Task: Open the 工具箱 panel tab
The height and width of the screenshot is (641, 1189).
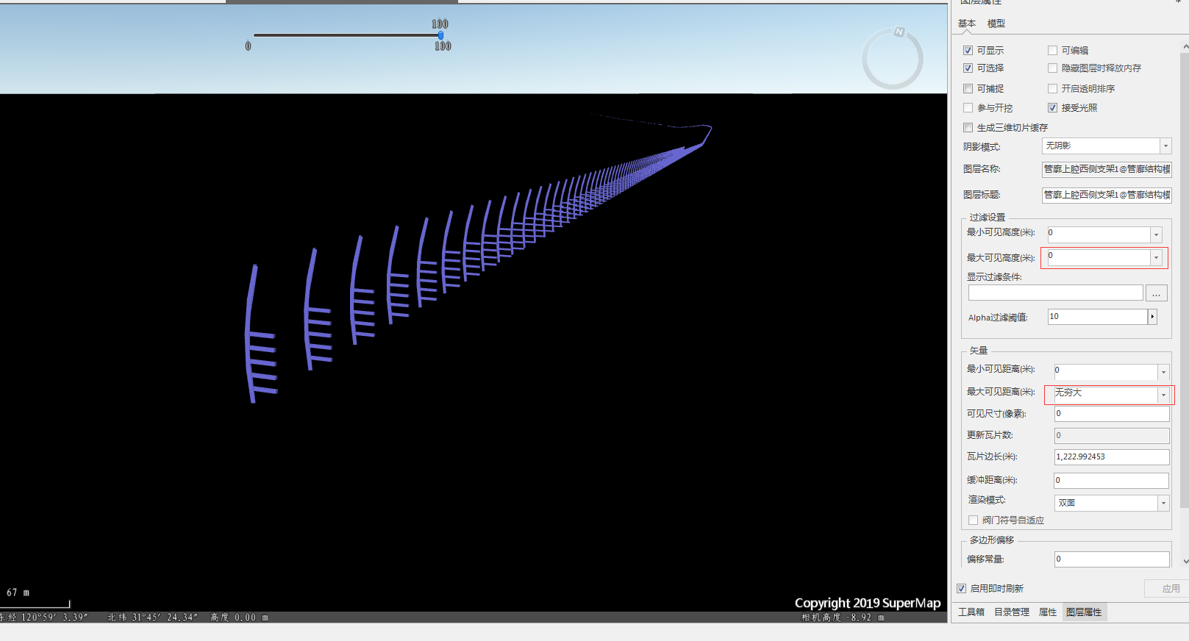Action: click(x=971, y=612)
